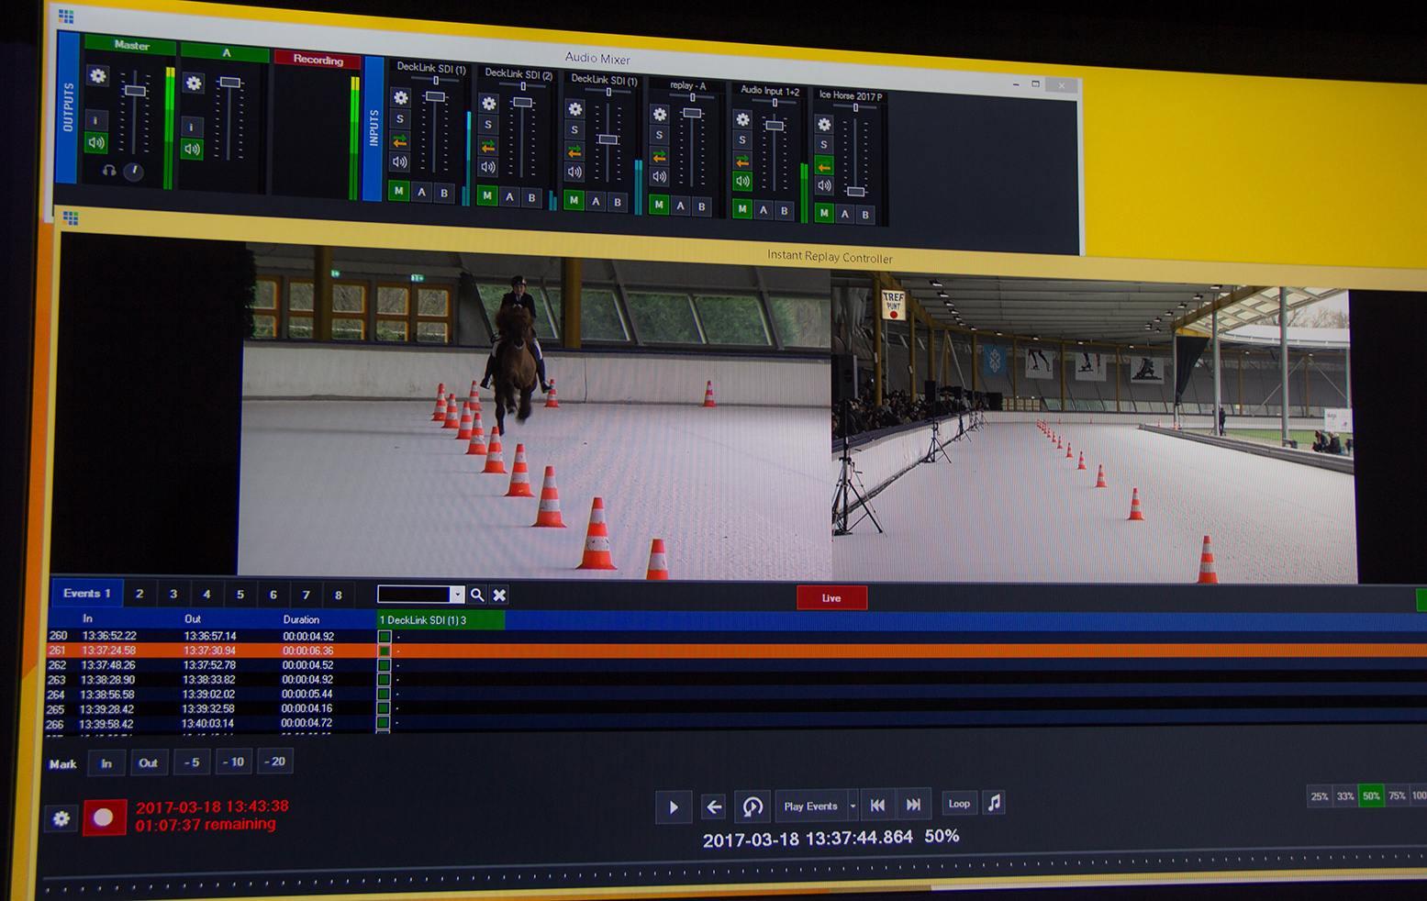Click the circular replay jump icon
The image size is (1427, 901).
click(752, 806)
